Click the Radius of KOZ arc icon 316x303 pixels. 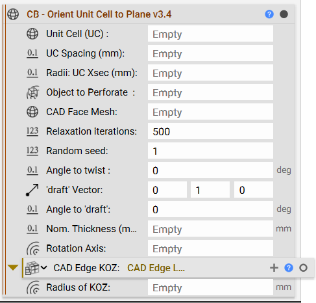click(x=33, y=287)
